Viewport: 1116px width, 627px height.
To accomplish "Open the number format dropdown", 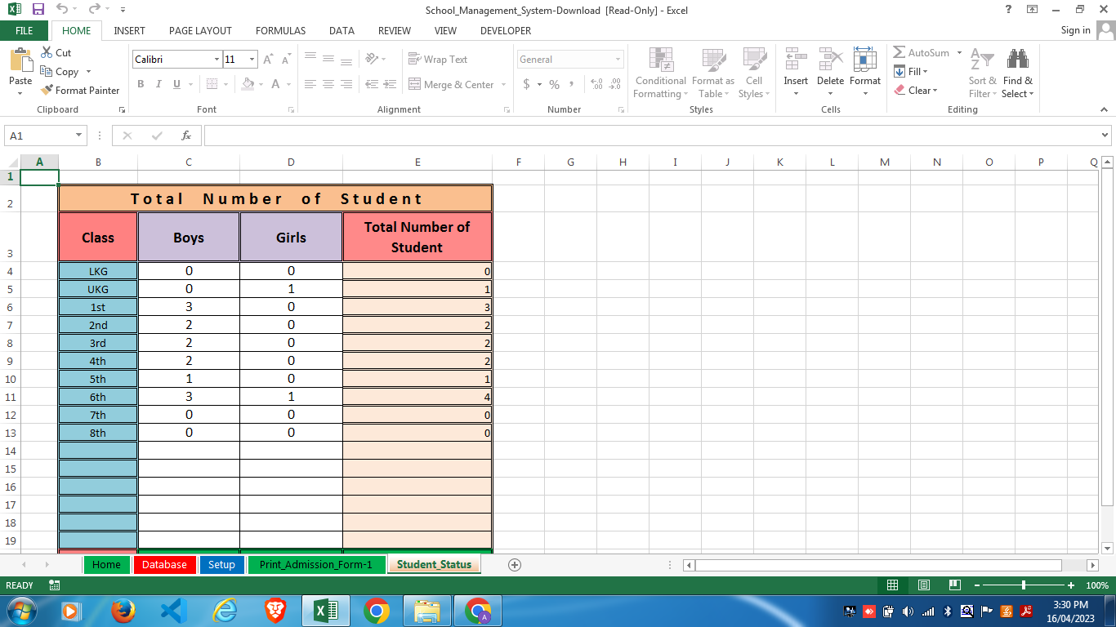I will pyautogui.click(x=618, y=60).
